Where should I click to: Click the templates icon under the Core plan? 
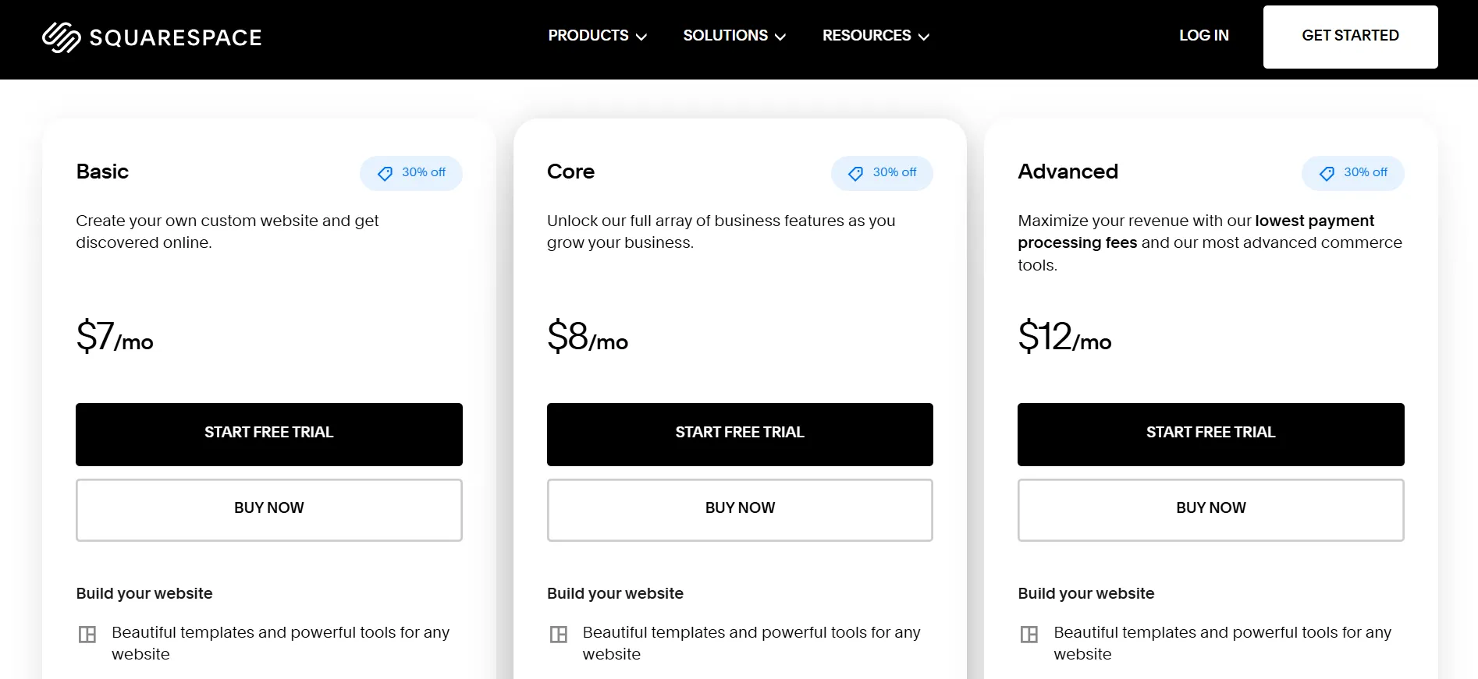tap(559, 635)
